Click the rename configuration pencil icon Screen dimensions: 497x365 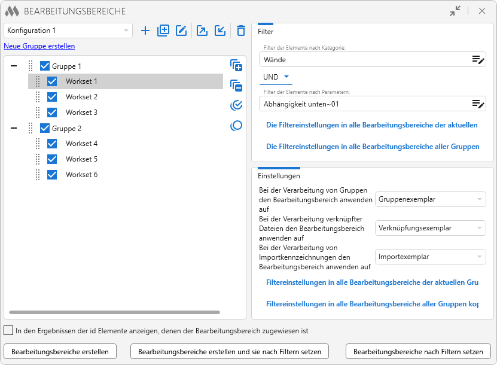181,31
